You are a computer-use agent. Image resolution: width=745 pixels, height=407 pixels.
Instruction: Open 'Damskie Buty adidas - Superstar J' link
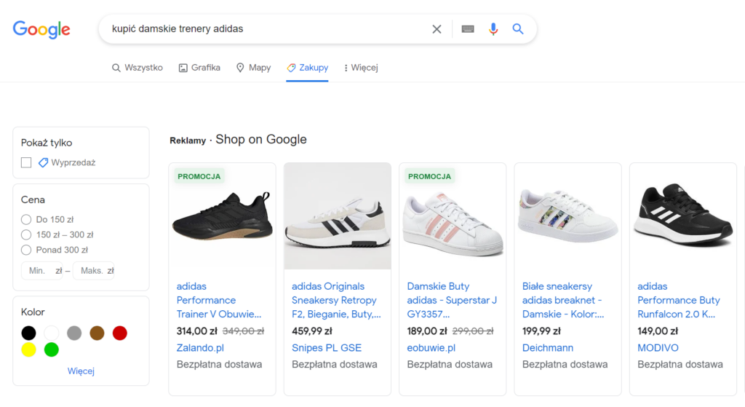[x=452, y=300]
